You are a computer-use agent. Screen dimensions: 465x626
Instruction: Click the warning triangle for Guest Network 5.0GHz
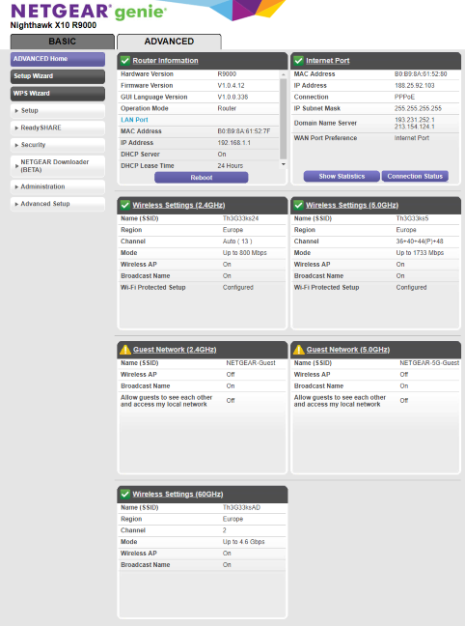(x=299, y=350)
